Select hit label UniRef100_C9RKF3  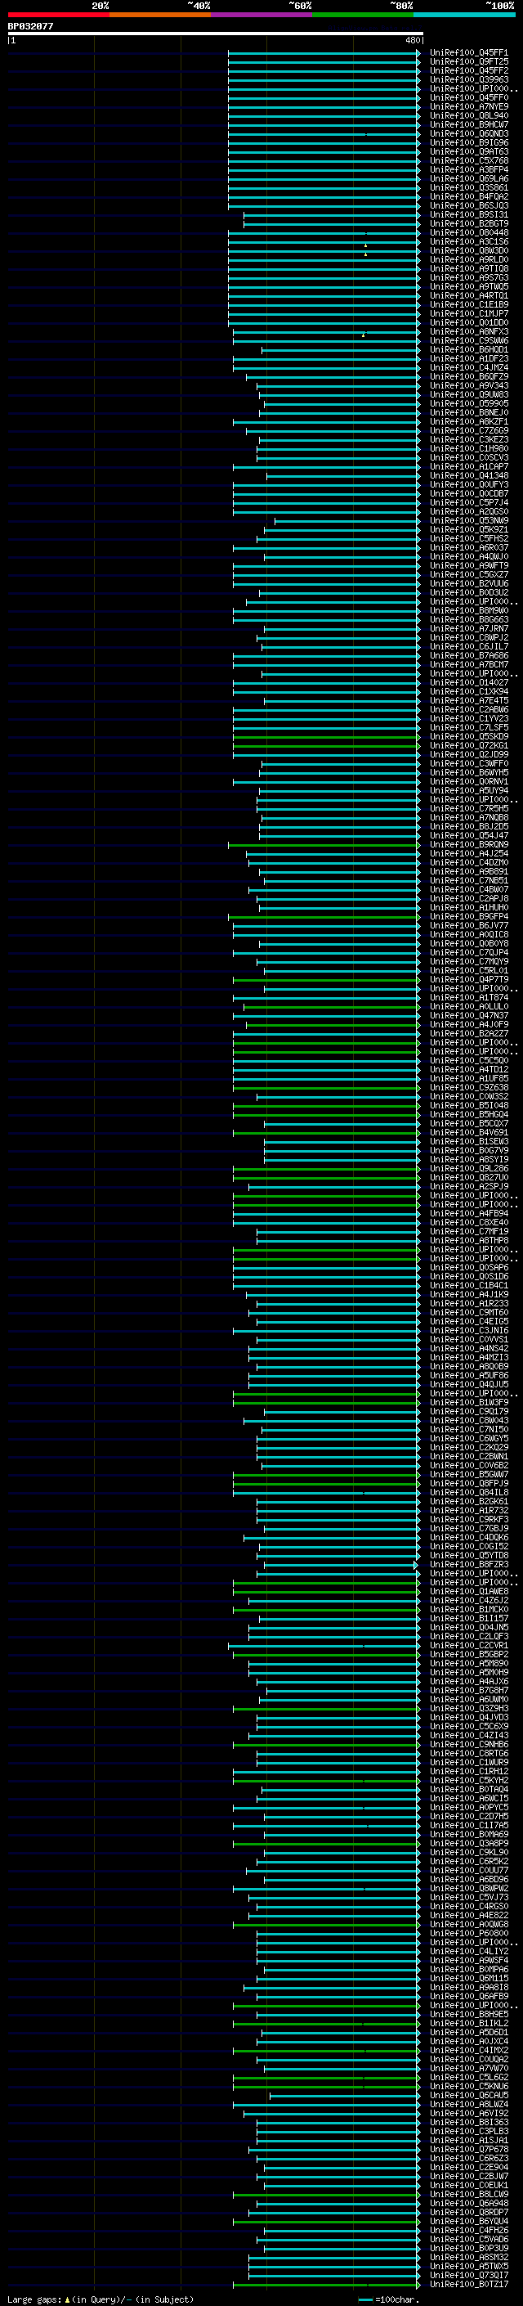point(468,1519)
